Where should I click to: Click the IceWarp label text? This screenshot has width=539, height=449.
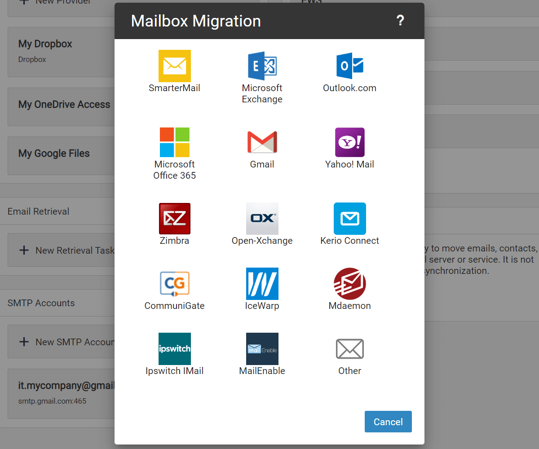pyautogui.click(x=262, y=306)
